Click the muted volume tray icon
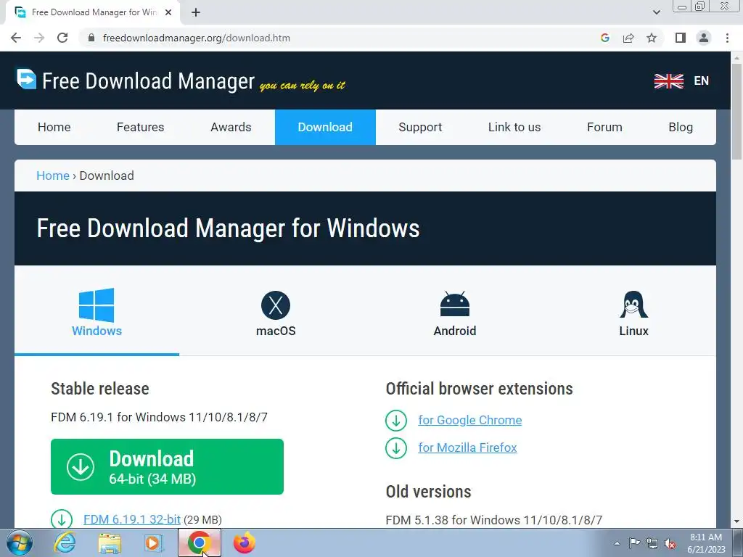The image size is (743, 557). 670,544
